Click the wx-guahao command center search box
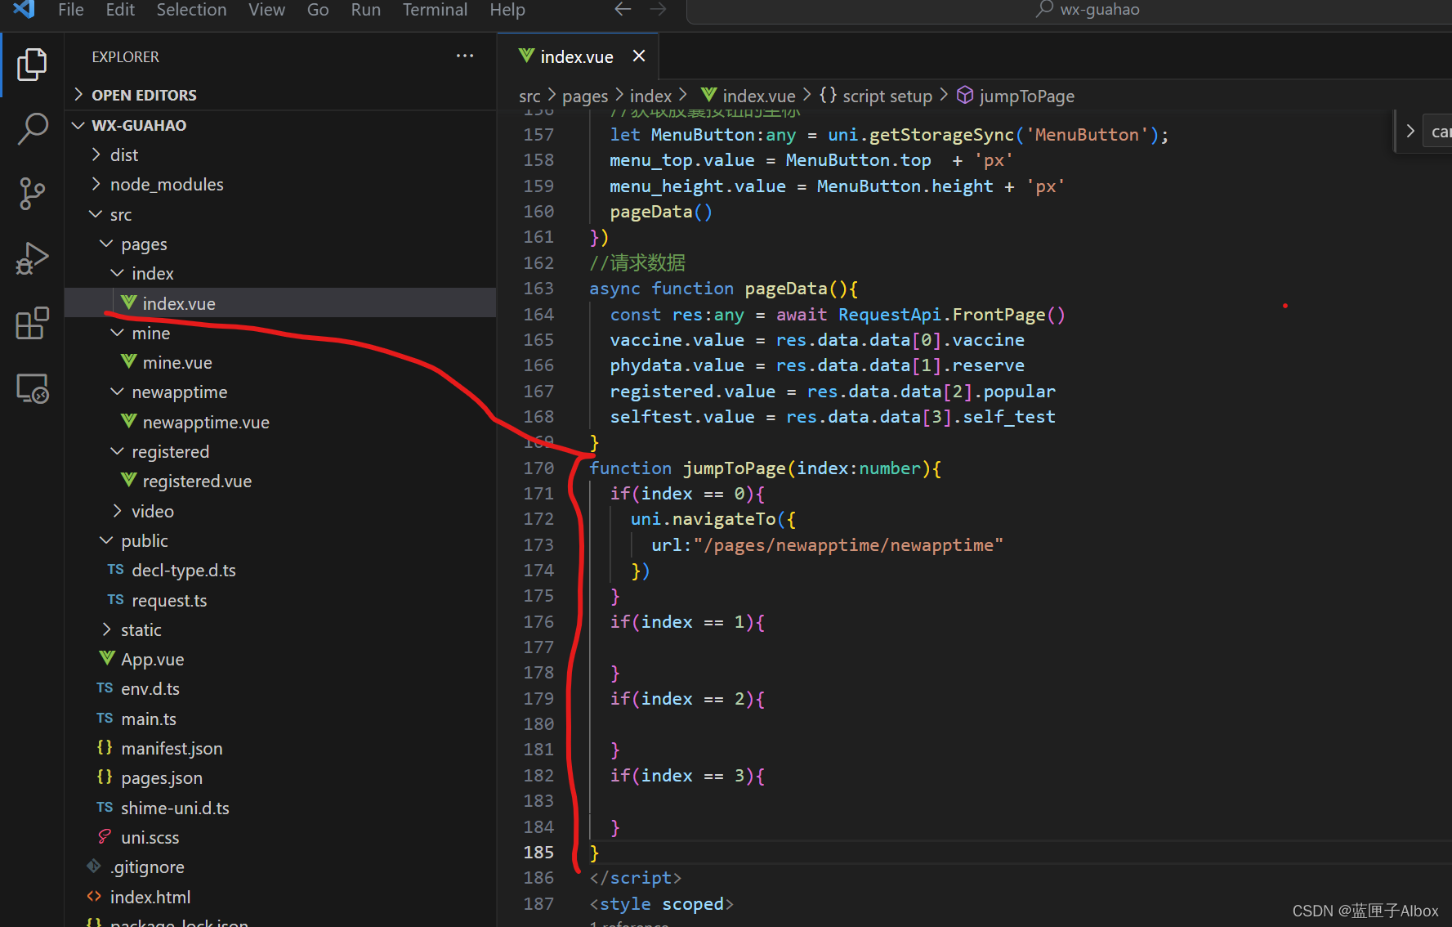This screenshot has width=1452, height=927. pyautogui.click(x=1069, y=11)
